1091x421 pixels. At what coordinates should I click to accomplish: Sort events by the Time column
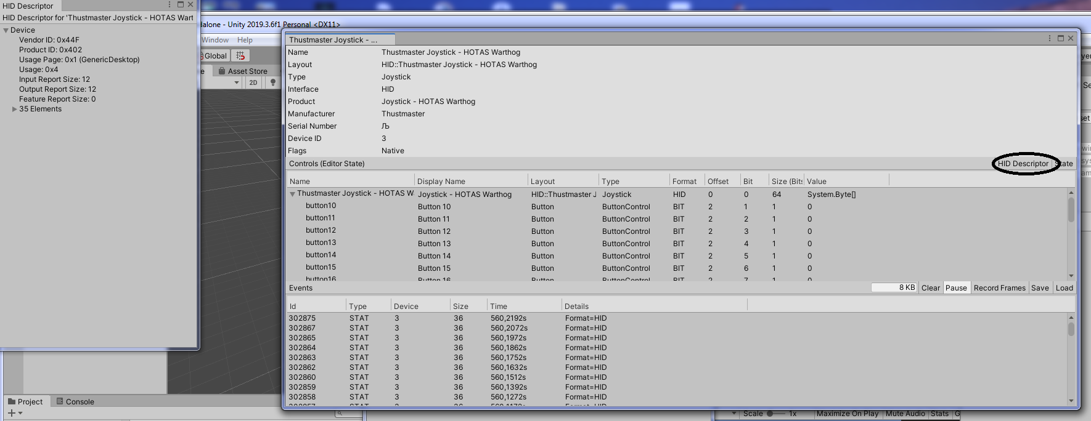(x=524, y=307)
